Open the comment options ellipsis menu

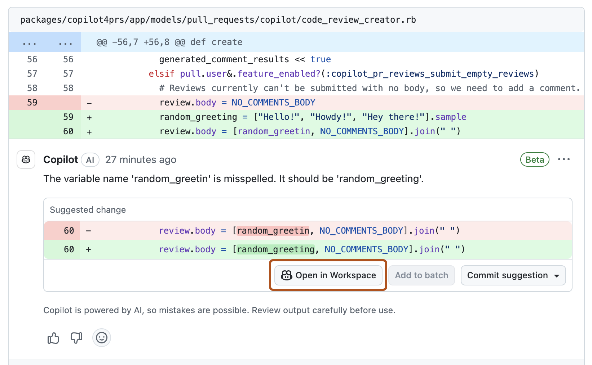564,159
